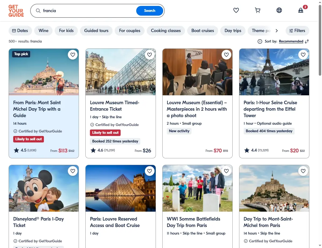Click the Mickey Mouse Disneyland photo

[44, 188]
